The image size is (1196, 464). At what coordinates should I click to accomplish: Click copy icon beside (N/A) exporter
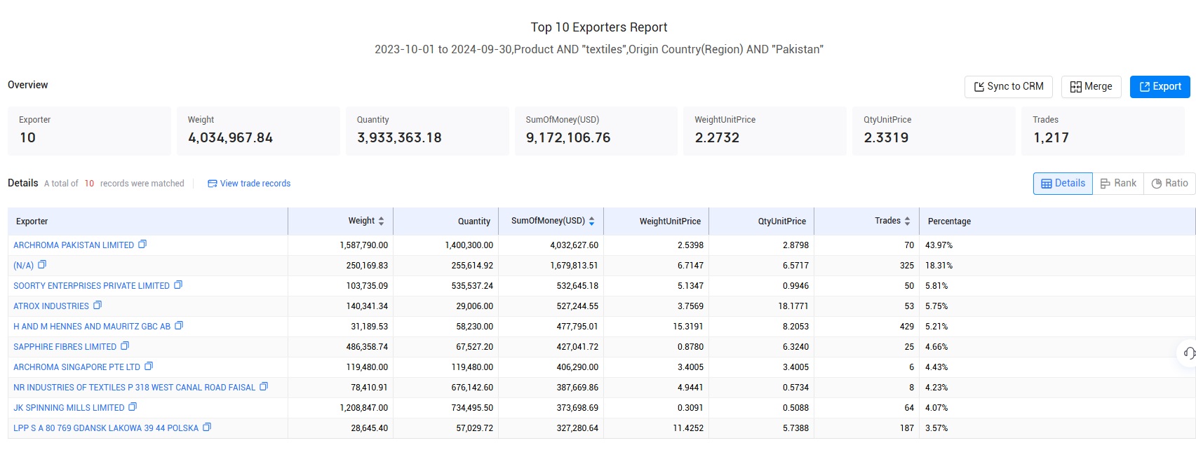click(x=42, y=265)
